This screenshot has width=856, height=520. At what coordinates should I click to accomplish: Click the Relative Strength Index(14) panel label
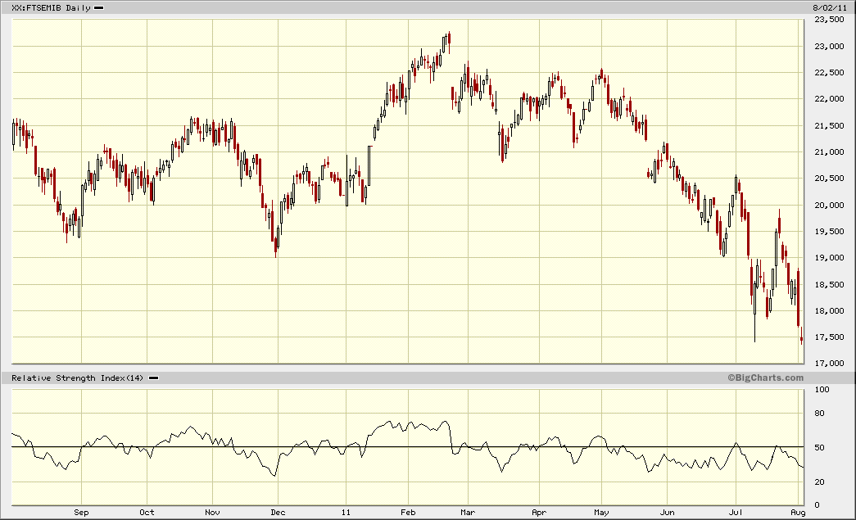78,378
